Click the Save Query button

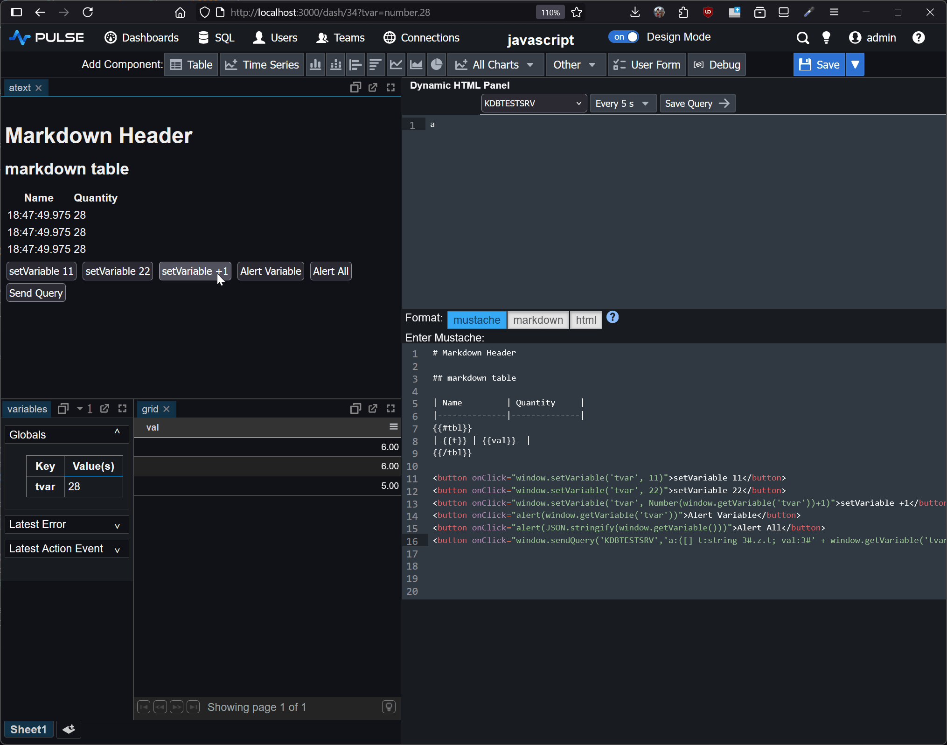point(697,104)
